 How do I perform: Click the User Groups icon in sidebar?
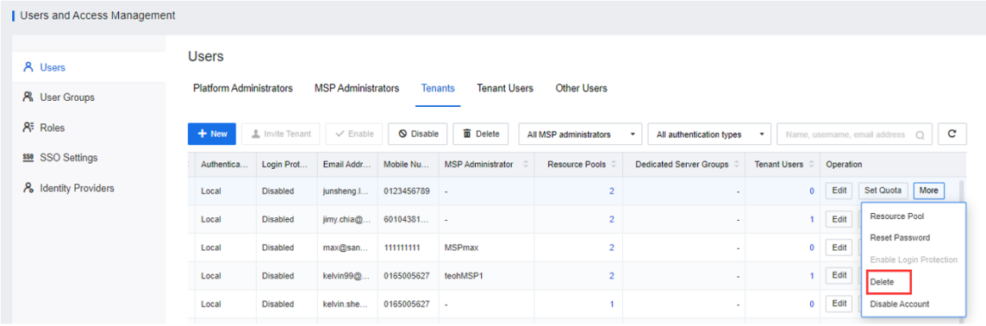[x=28, y=97]
